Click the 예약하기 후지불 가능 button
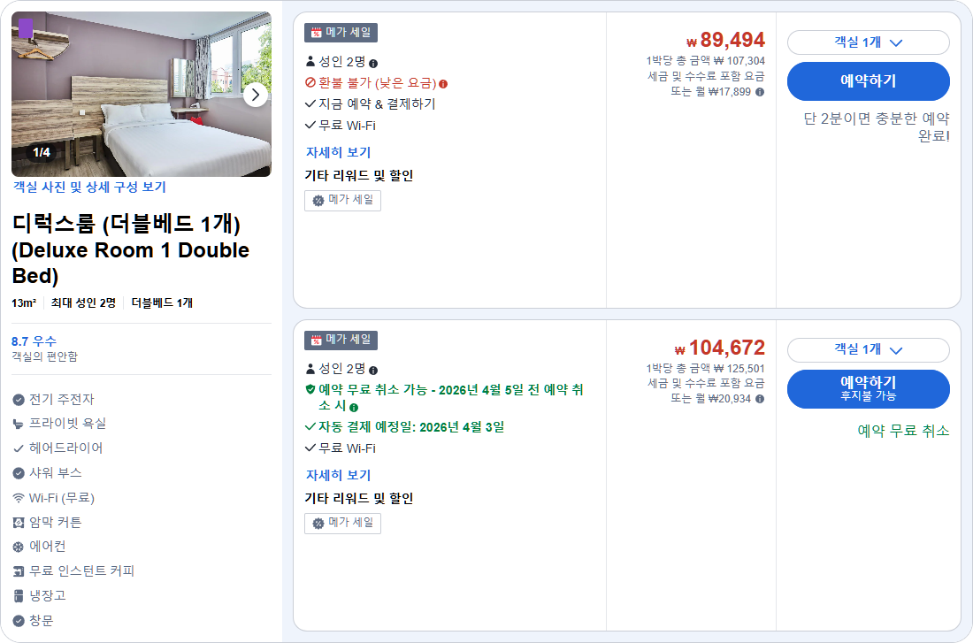973x643 pixels. 870,388
